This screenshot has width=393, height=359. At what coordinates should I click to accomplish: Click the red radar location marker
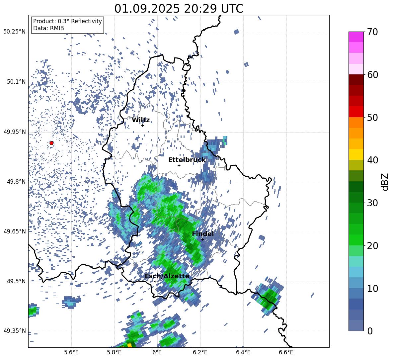tap(51, 143)
